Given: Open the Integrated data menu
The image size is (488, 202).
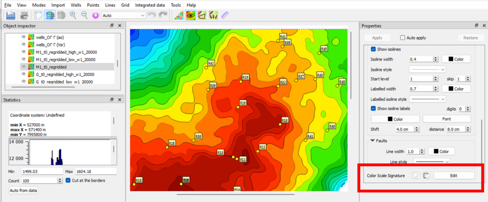Looking at the screenshot, I should click(151, 5).
